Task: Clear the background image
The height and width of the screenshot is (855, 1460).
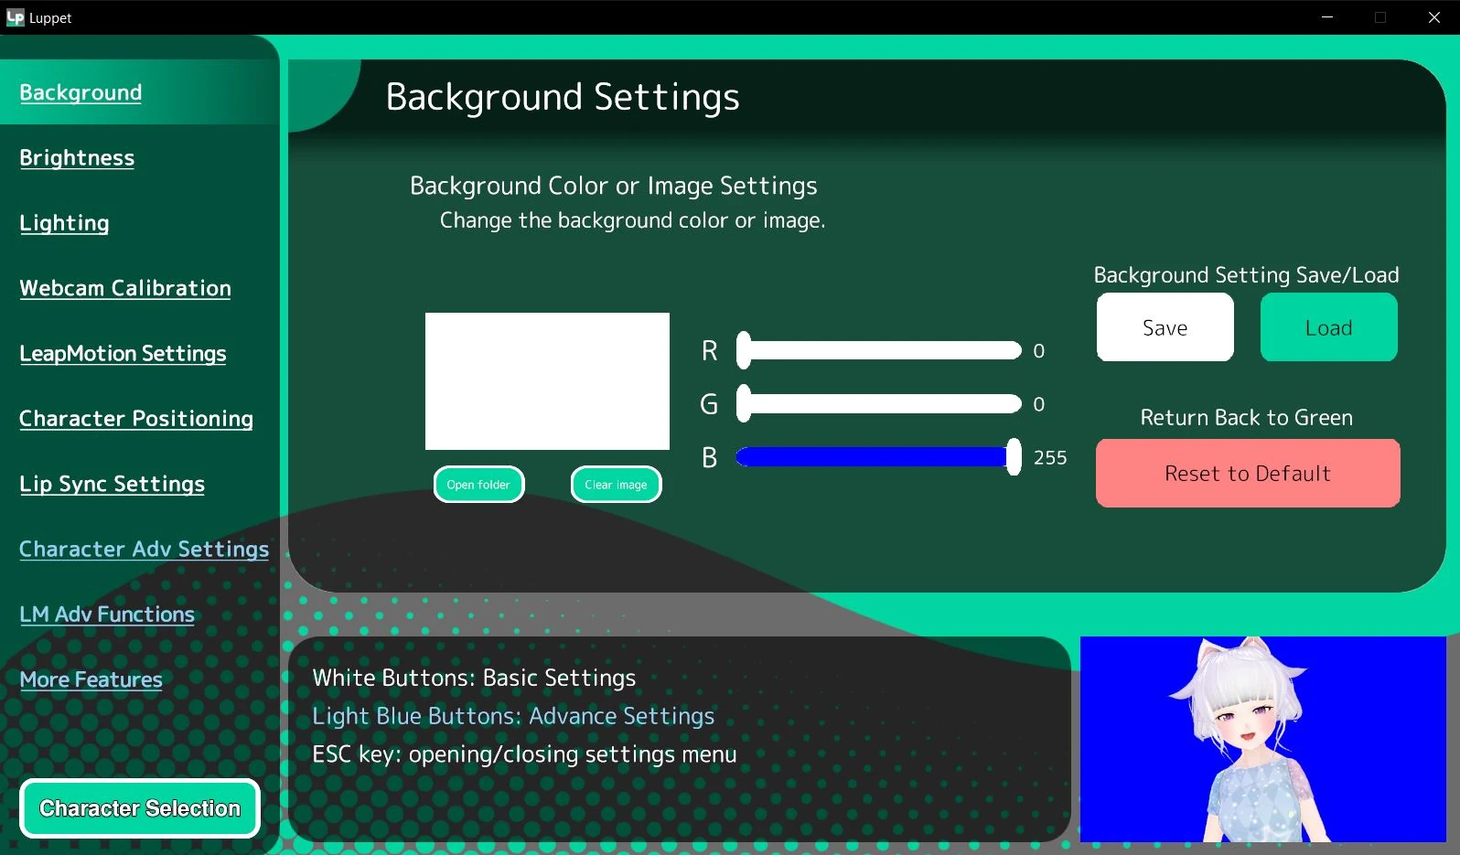Action: [x=616, y=485]
